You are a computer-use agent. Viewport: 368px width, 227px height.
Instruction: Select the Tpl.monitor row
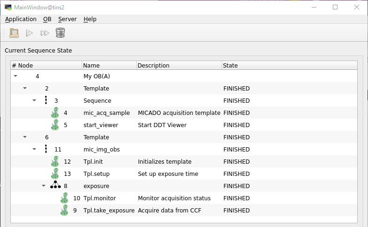100,198
